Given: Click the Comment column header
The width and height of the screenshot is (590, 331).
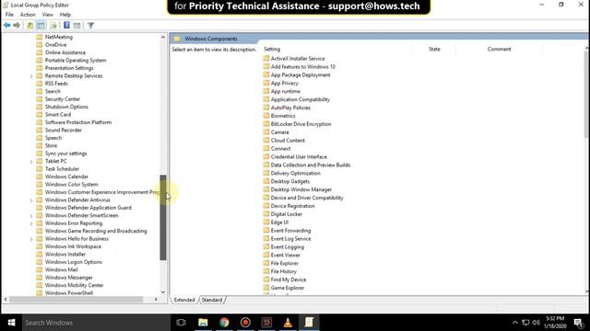Looking at the screenshot, I should (499, 49).
